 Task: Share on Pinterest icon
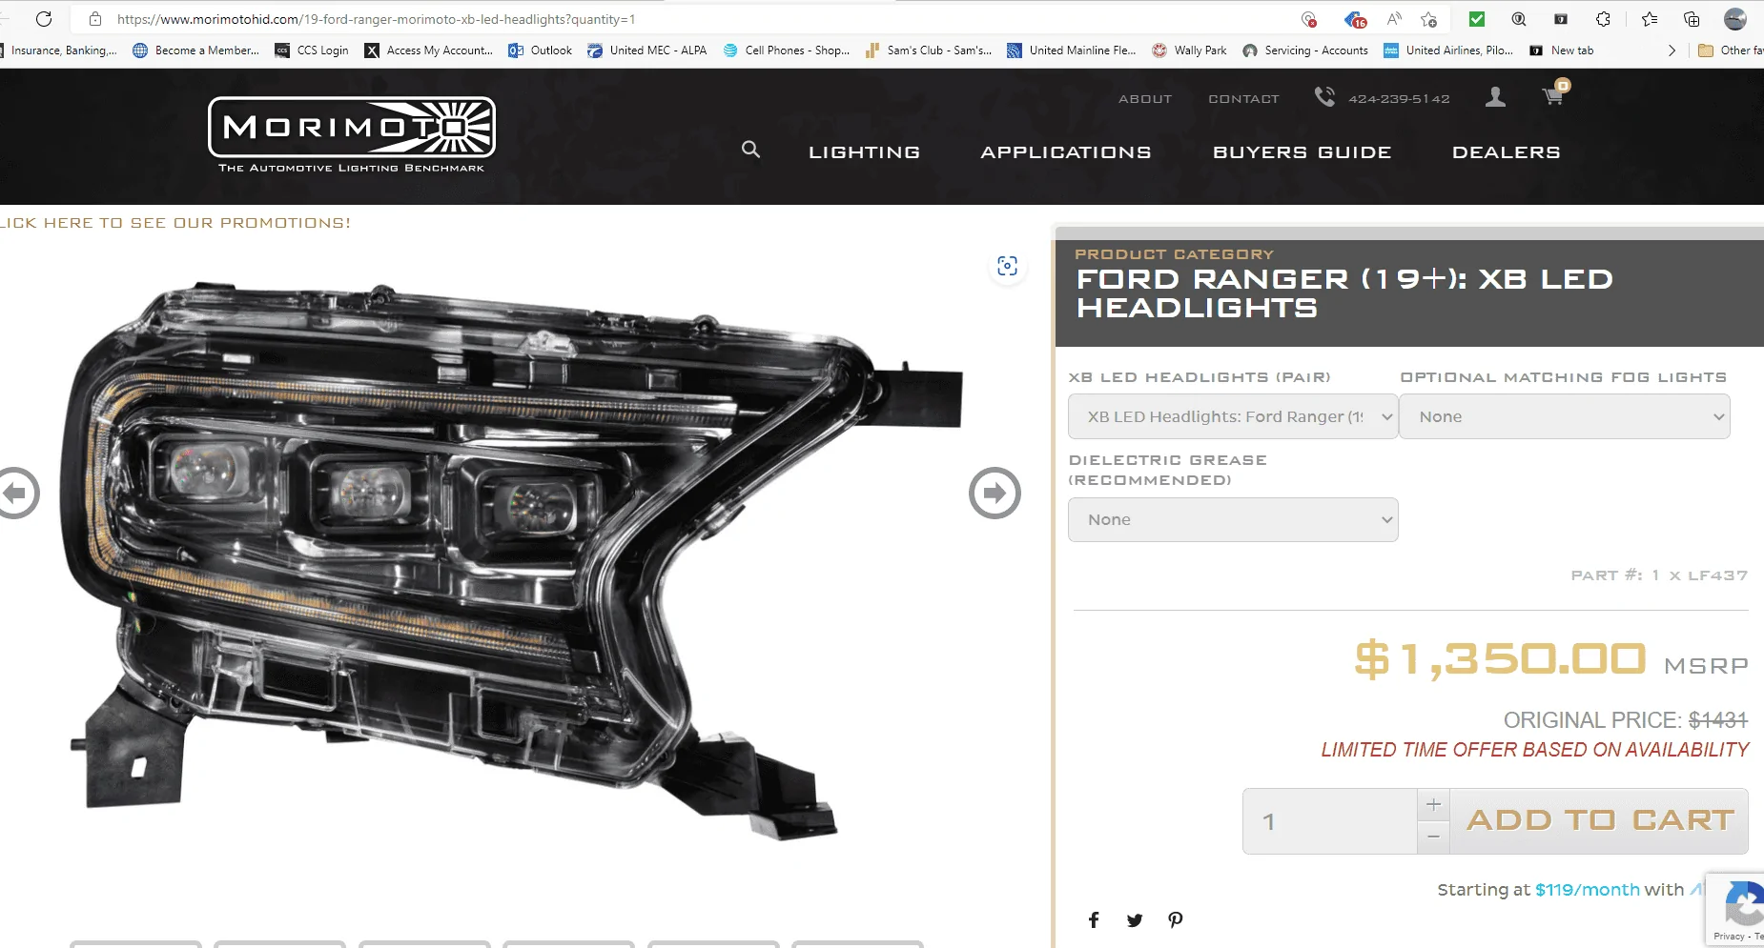click(x=1176, y=920)
